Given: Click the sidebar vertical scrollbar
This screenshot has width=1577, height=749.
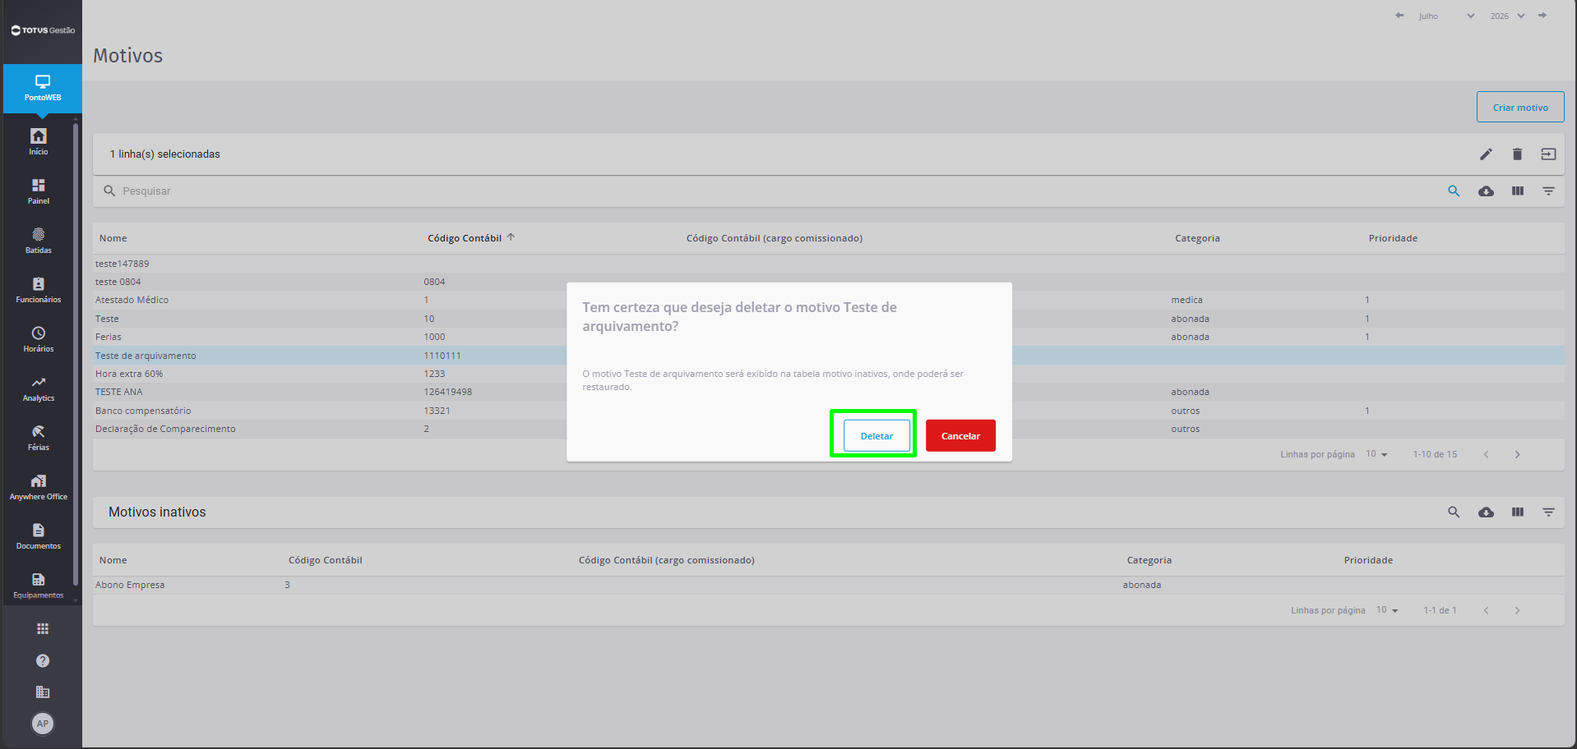Looking at the screenshot, I should tap(76, 353).
